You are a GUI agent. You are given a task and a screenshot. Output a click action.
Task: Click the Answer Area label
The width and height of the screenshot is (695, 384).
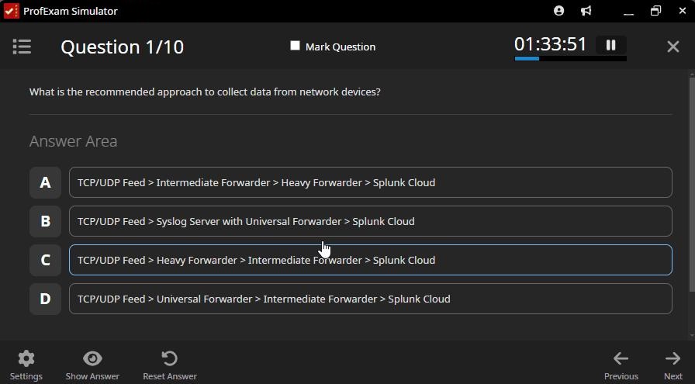pos(73,141)
